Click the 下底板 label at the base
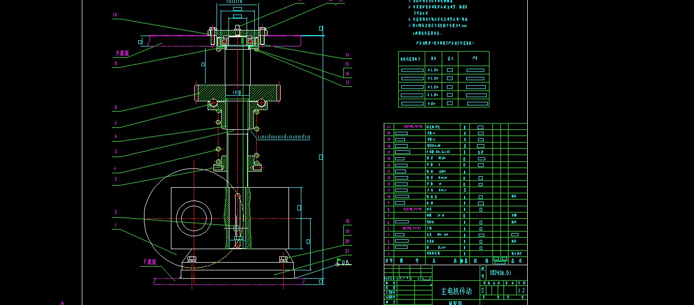This screenshot has width=694, height=305. click(150, 262)
